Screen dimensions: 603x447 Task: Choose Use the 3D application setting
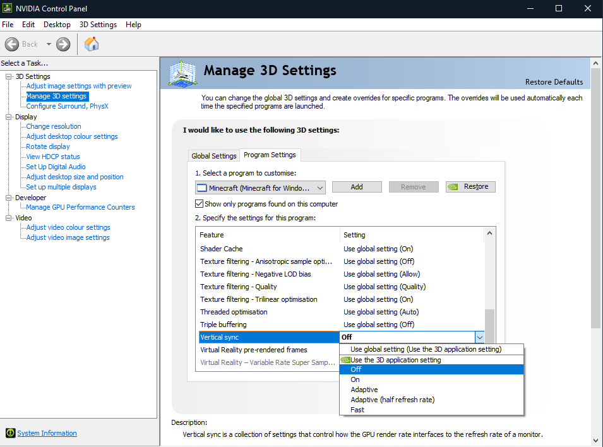[431, 360]
